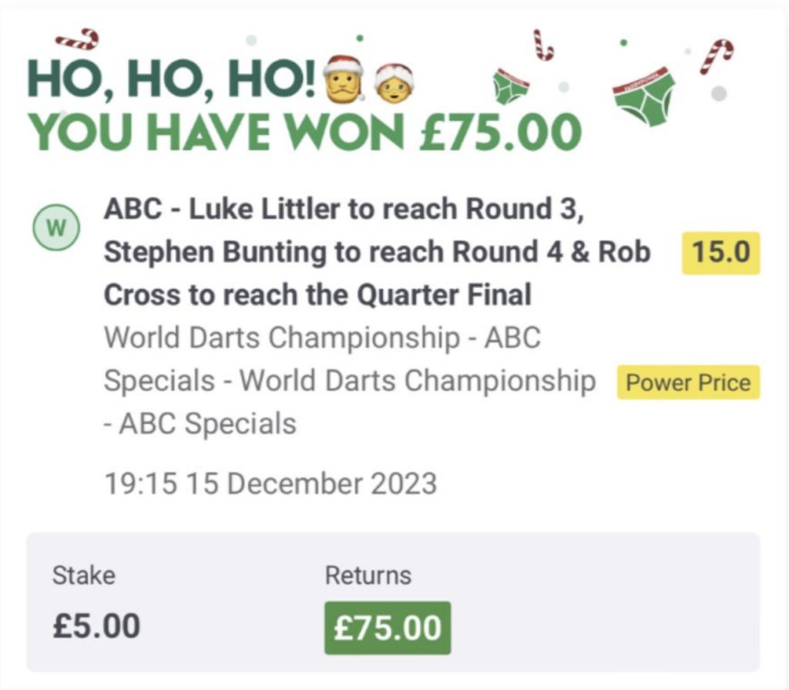Click the green W winner circle icon
789x690 pixels.
click(55, 227)
